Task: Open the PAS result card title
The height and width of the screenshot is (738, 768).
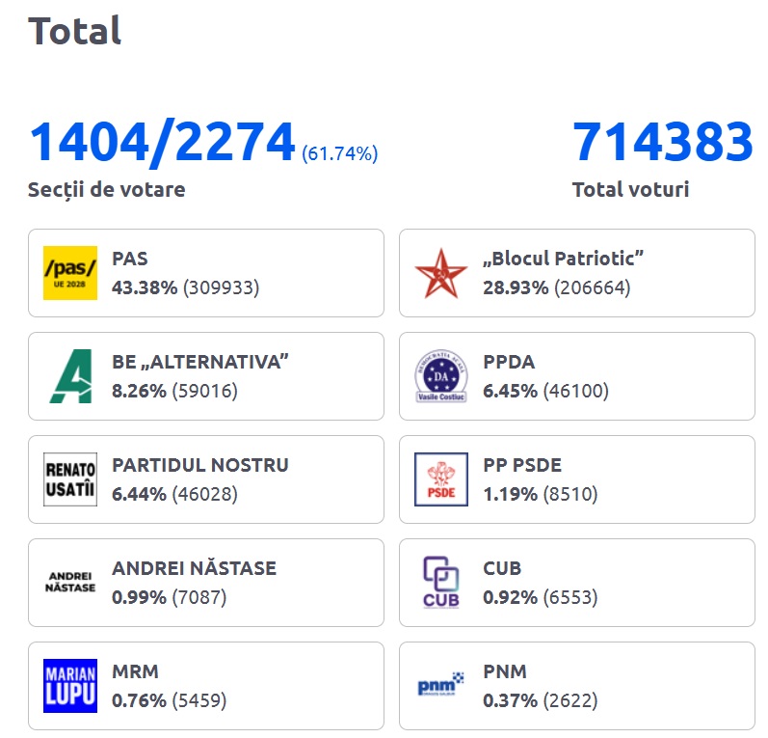Action: pos(130,259)
